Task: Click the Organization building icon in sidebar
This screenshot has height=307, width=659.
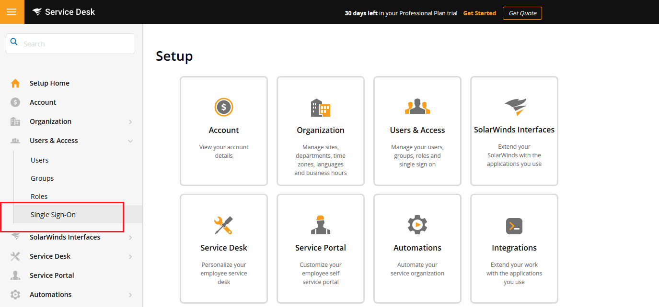Action: (15, 121)
